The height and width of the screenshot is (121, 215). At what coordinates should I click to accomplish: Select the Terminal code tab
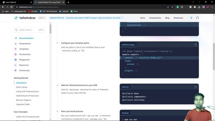125,113
